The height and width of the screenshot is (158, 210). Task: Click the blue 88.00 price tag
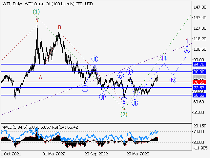tap(199, 72)
